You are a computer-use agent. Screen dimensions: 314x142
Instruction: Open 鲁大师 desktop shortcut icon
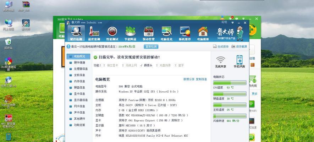[26, 25]
